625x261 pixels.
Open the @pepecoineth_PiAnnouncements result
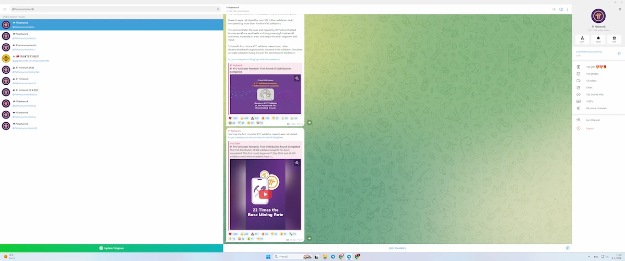[x=111, y=58]
